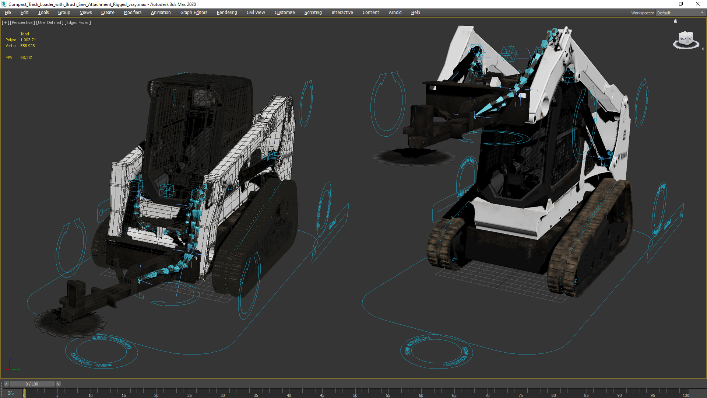Step to the previous frame with the arrow
The width and height of the screenshot is (707, 398).
pyautogui.click(x=6, y=384)
